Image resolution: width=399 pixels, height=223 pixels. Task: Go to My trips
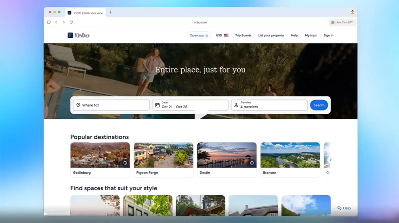[x=310, y=35]
